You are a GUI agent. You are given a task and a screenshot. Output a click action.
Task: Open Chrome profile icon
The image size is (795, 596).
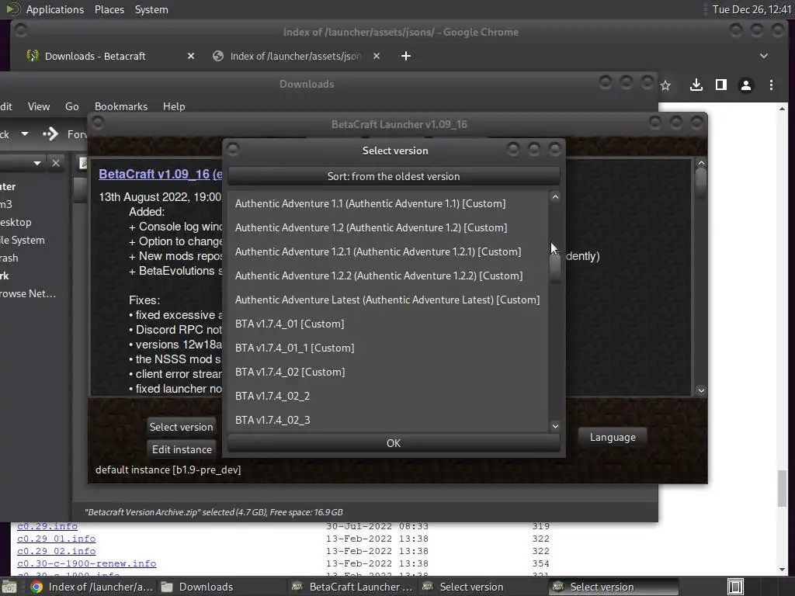[x=746, y=85]
